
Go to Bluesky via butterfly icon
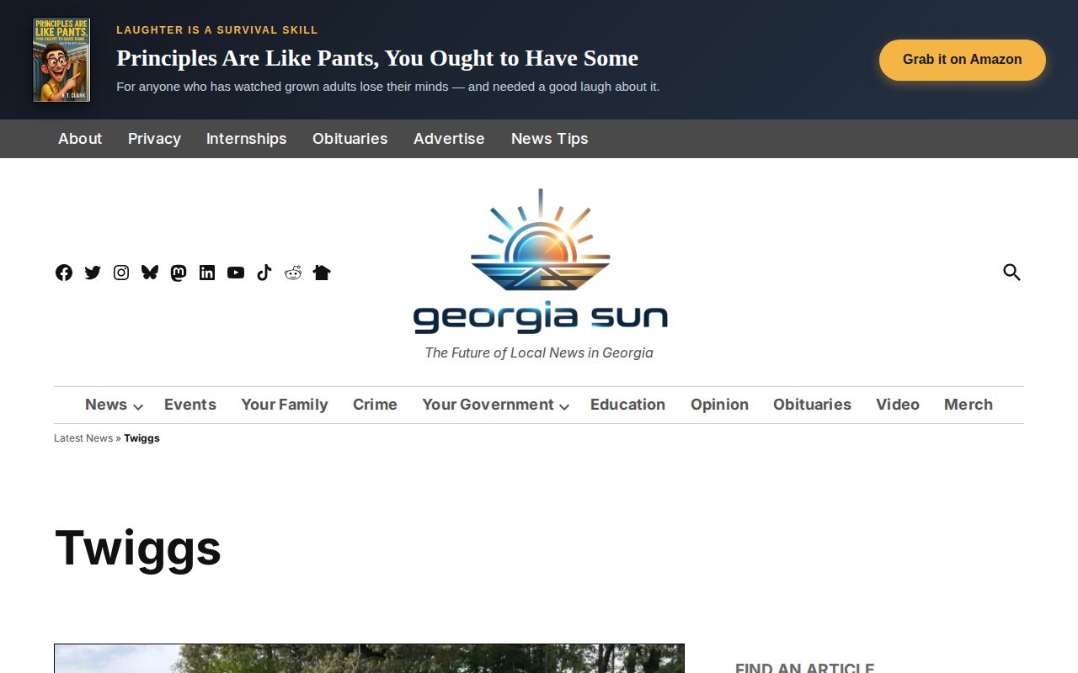pyautogui.click(x=150, y=273)
